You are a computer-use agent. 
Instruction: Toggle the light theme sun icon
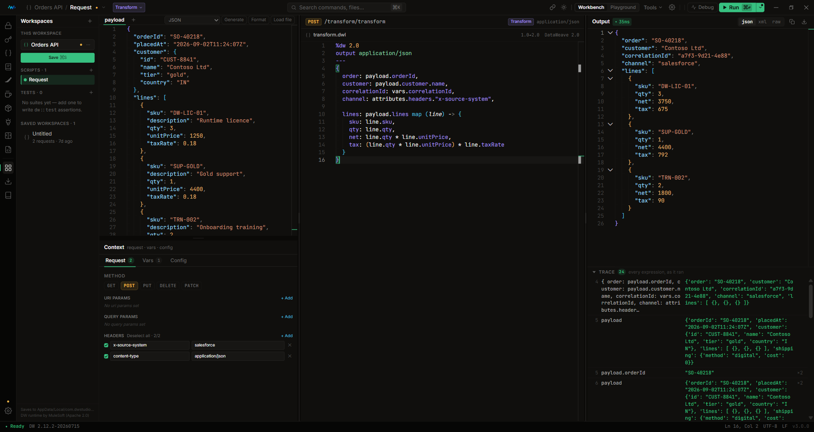coord(564,7)
